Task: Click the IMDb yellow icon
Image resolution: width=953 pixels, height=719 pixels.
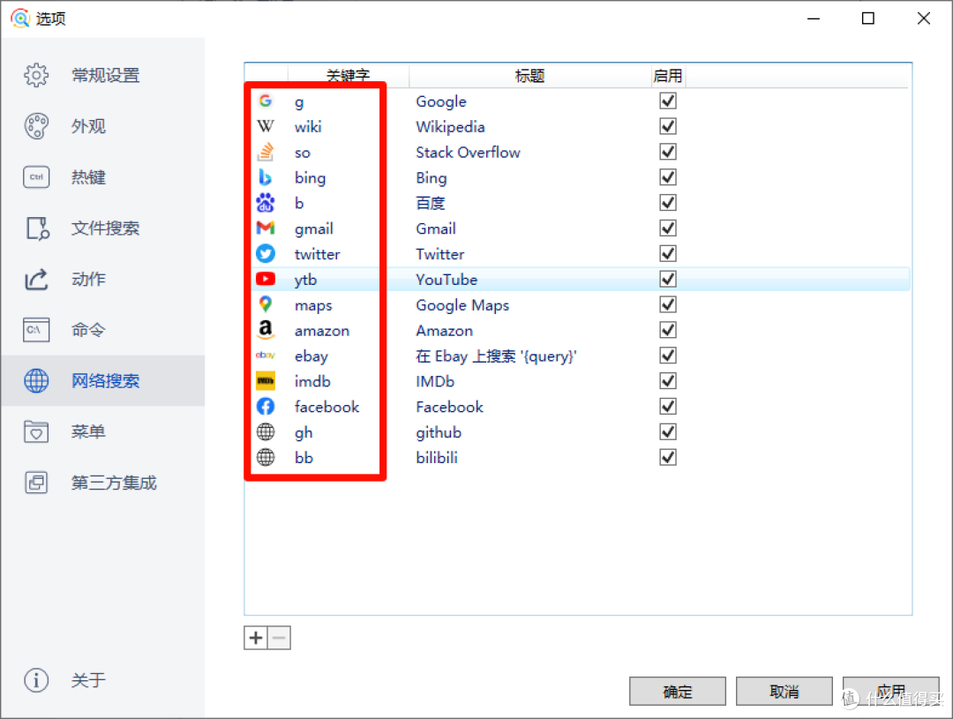Action: pyautogui.click(x=266, y=381)
